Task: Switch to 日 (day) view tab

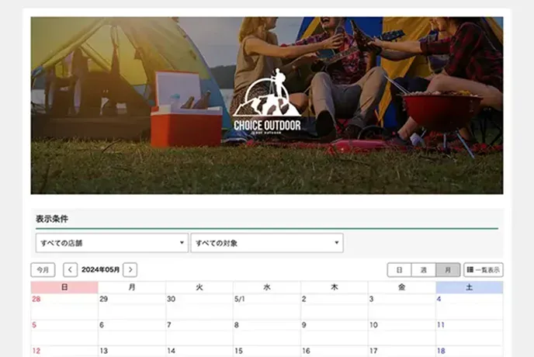Action: coord(400,270)
